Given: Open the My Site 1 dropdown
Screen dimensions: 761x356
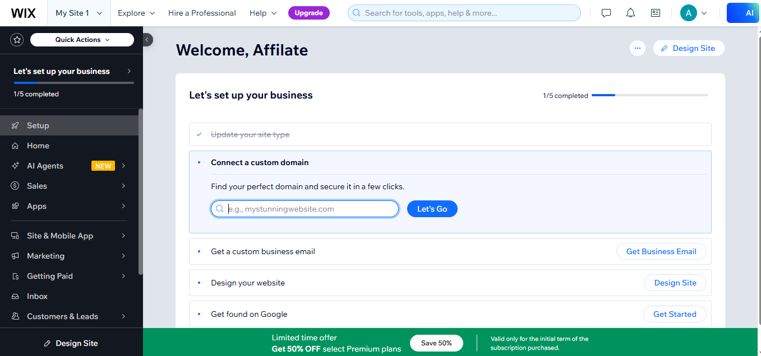Looking at the screenshot, I should [x=79, y=13].
